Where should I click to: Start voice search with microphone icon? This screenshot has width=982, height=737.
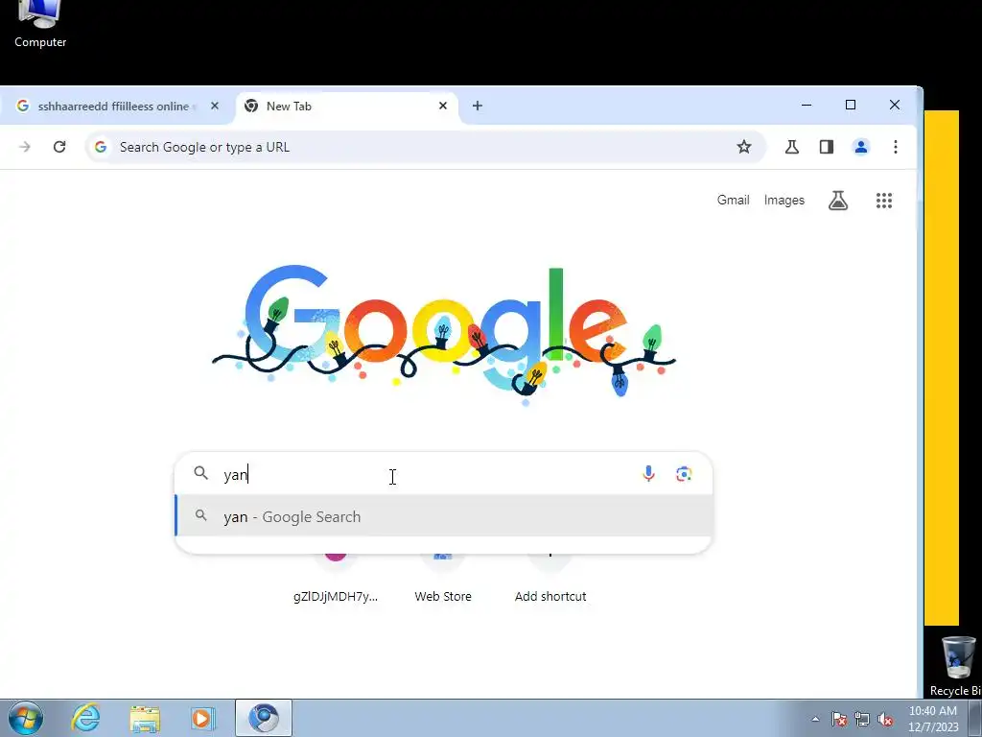[648, 474]
